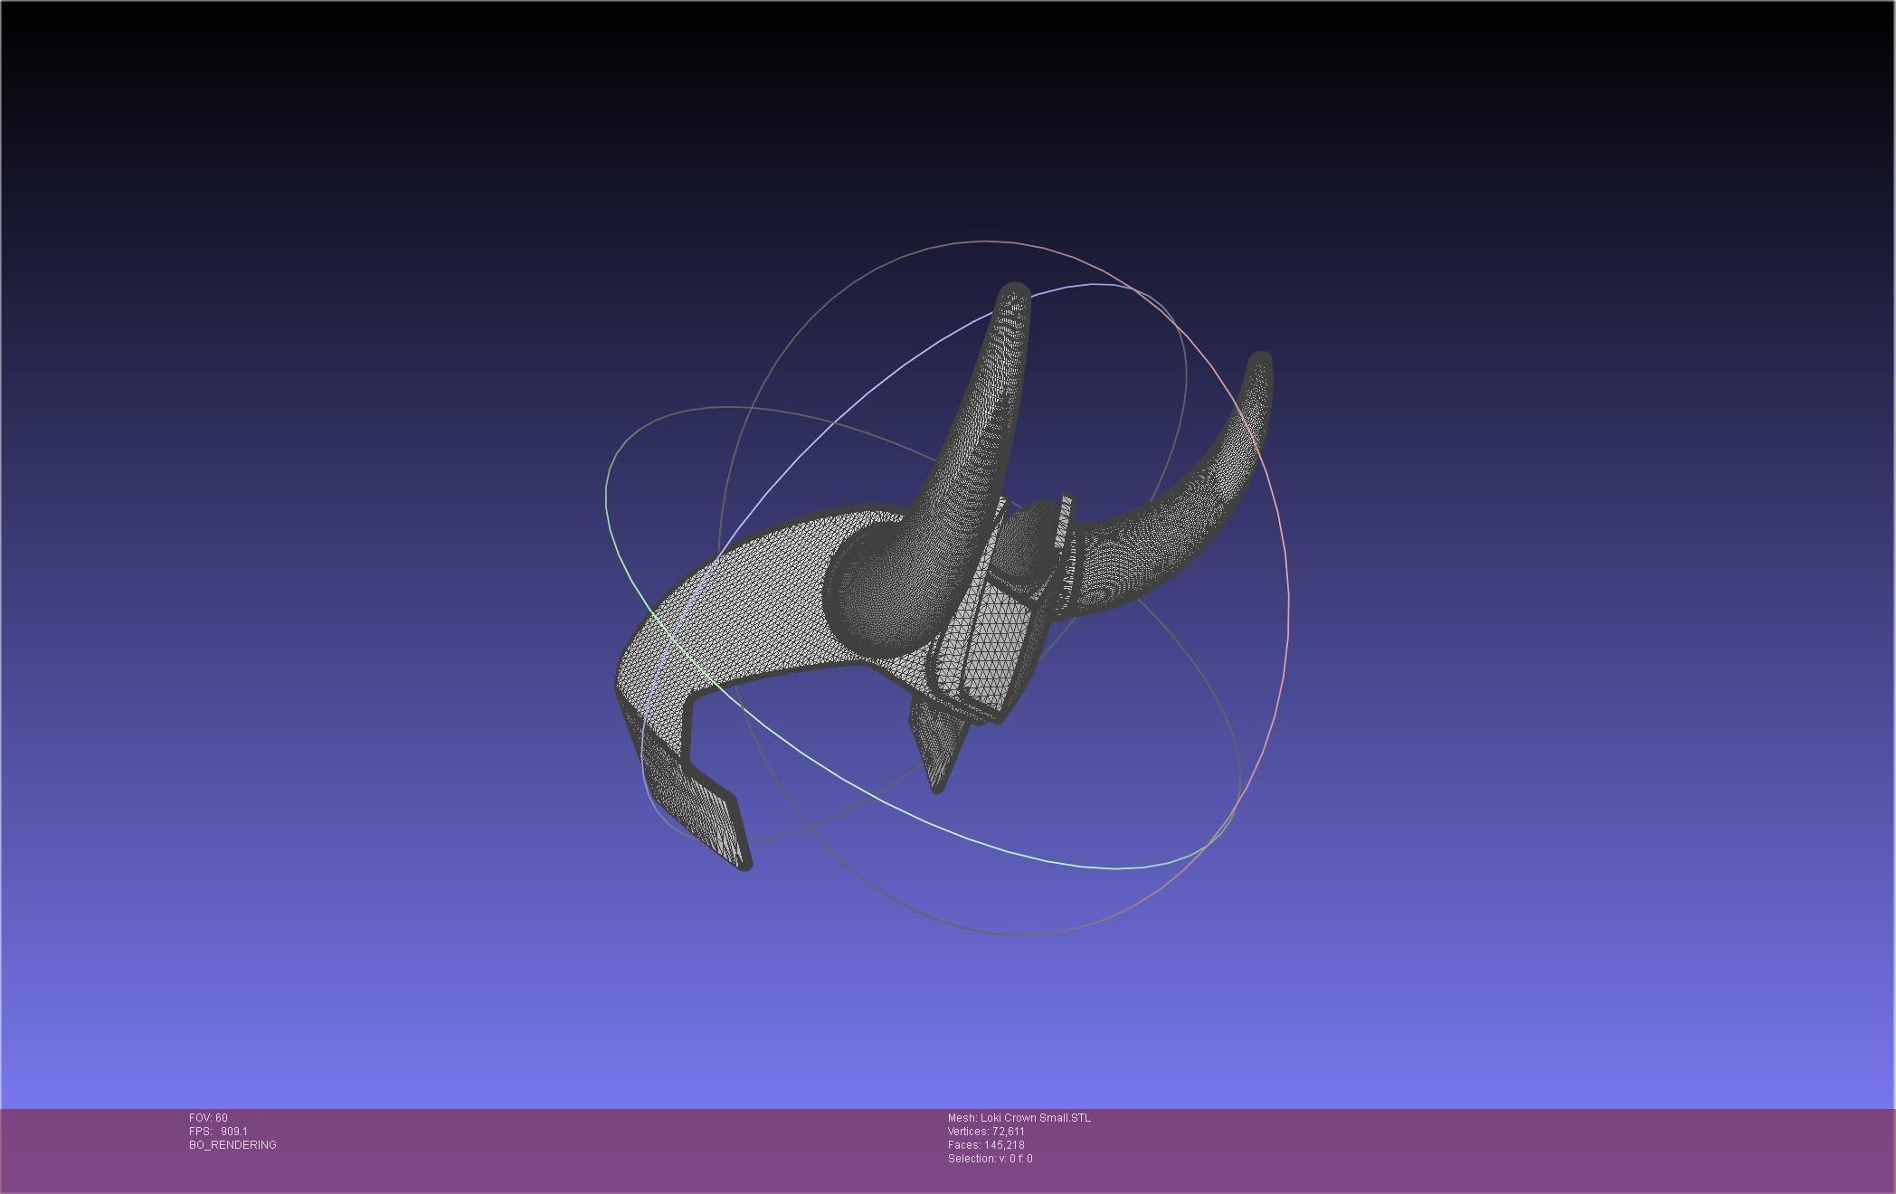The width and height of the screenshot is (1896, 1194).
Task: Click the BO_RENDERING label
Action: 232,1145
